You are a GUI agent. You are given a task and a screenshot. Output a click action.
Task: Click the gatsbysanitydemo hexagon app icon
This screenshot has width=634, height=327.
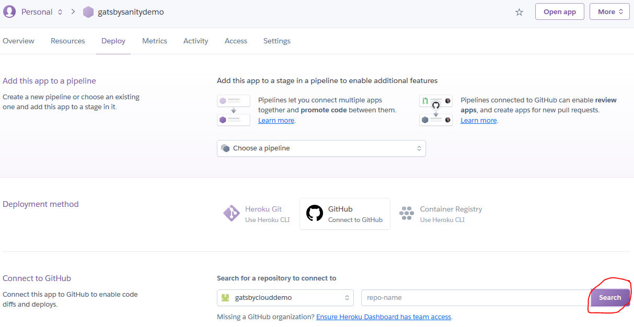tap(88, 12)
